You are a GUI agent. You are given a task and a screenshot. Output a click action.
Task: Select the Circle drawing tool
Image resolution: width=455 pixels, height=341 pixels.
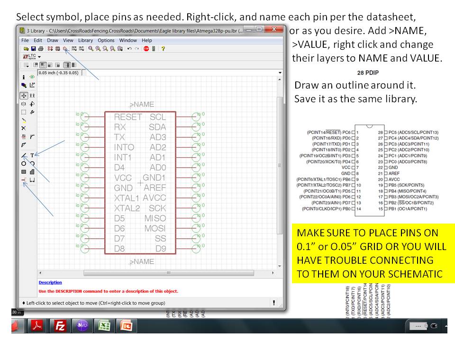[x=24, y=163]
